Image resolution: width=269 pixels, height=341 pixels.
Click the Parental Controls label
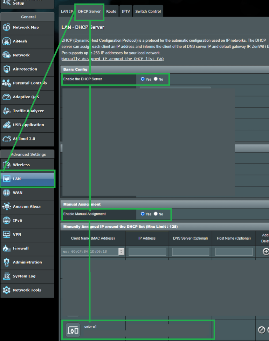click(30, 83)
